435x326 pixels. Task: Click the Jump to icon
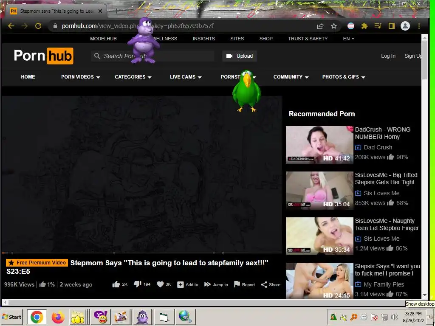pyautogui.click(x=207, y=284)
